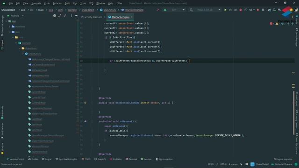Open the Profiler tool window
The width and height of the screenshot is (299, 168).
[33, 159]
